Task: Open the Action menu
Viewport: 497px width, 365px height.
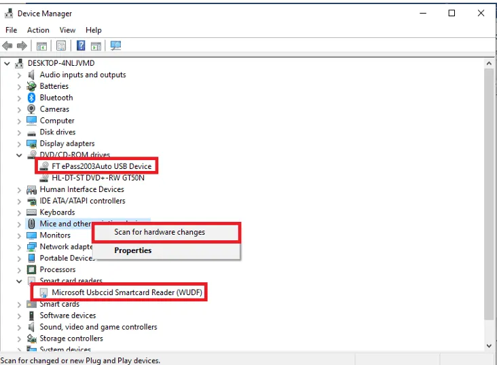Action: 38,30
